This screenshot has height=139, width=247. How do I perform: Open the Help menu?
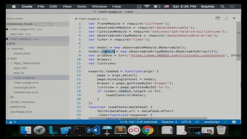(117, 7)
